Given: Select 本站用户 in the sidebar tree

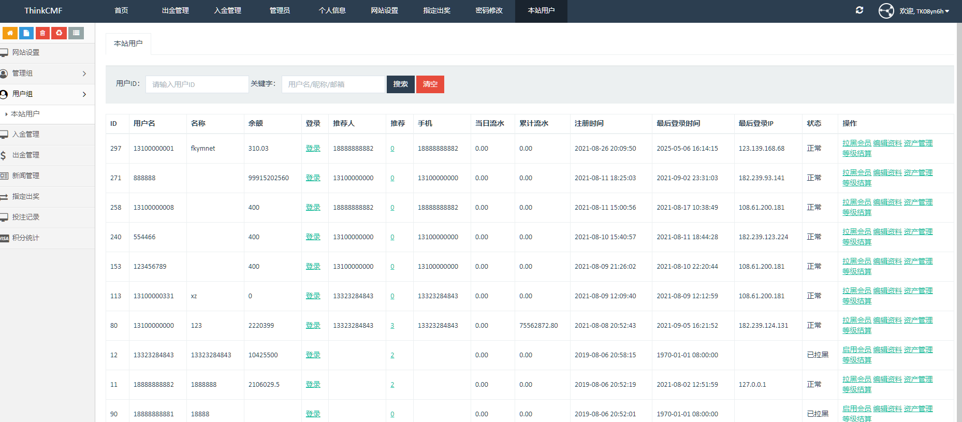Looking at the screenshot, I should [x=25, y=114].
